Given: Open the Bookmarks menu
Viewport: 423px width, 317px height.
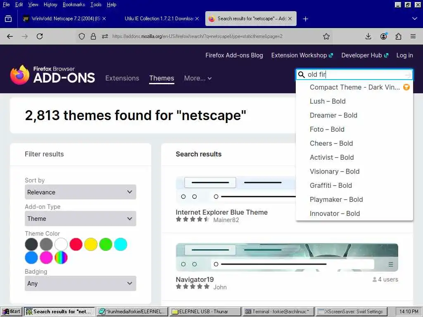Looking at the screenshot, I should (x=74, y=5).
